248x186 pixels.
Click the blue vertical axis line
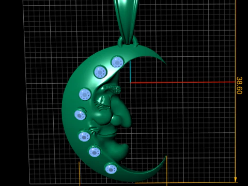point(130,71)
